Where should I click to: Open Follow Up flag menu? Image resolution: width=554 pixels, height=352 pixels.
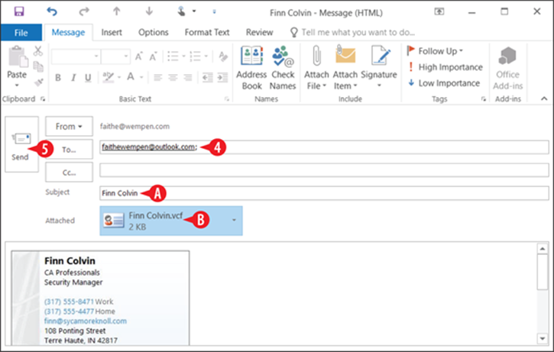[x=435, y=51]
